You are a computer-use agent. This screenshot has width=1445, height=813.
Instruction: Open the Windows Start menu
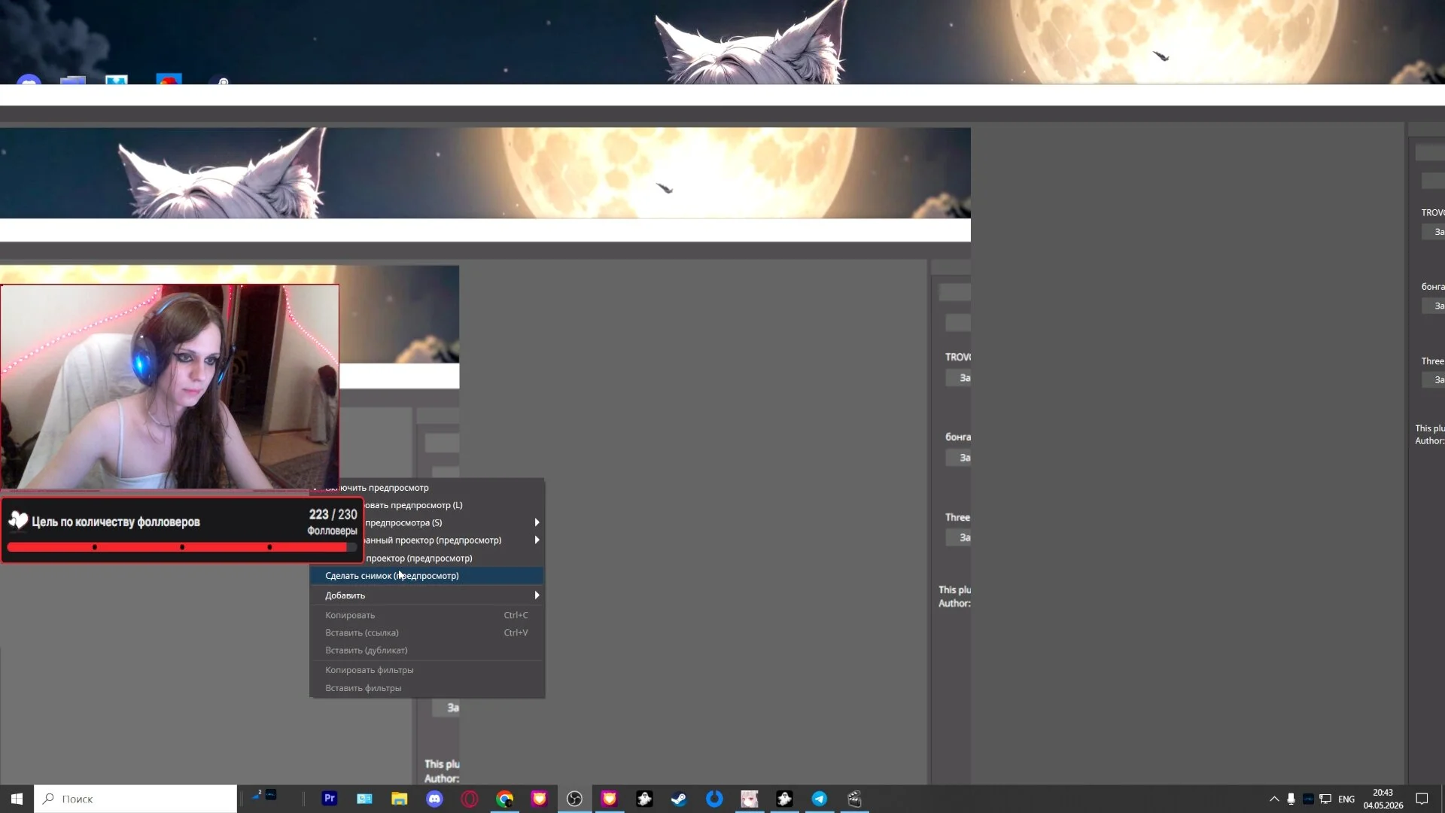click(17, 799)
